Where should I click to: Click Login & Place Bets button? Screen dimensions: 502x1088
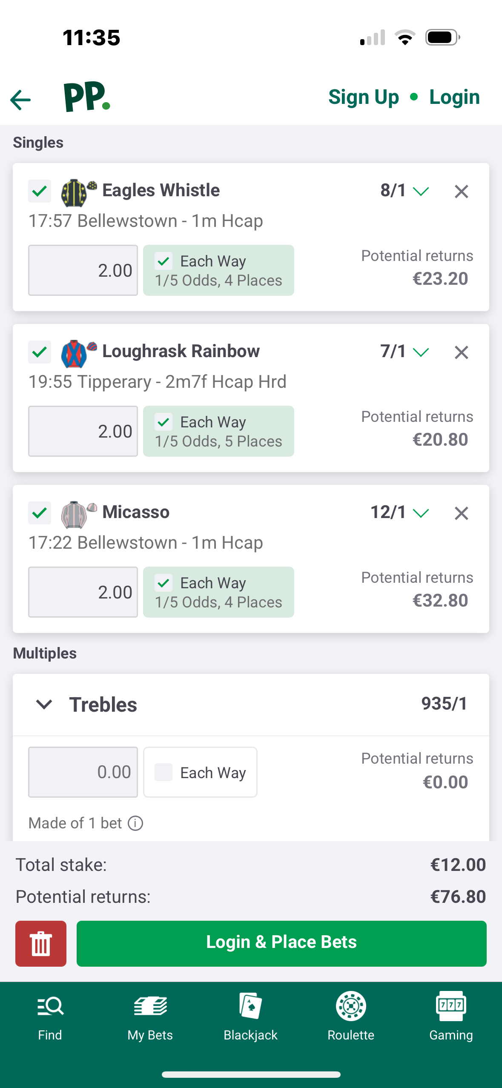point(281,943)
